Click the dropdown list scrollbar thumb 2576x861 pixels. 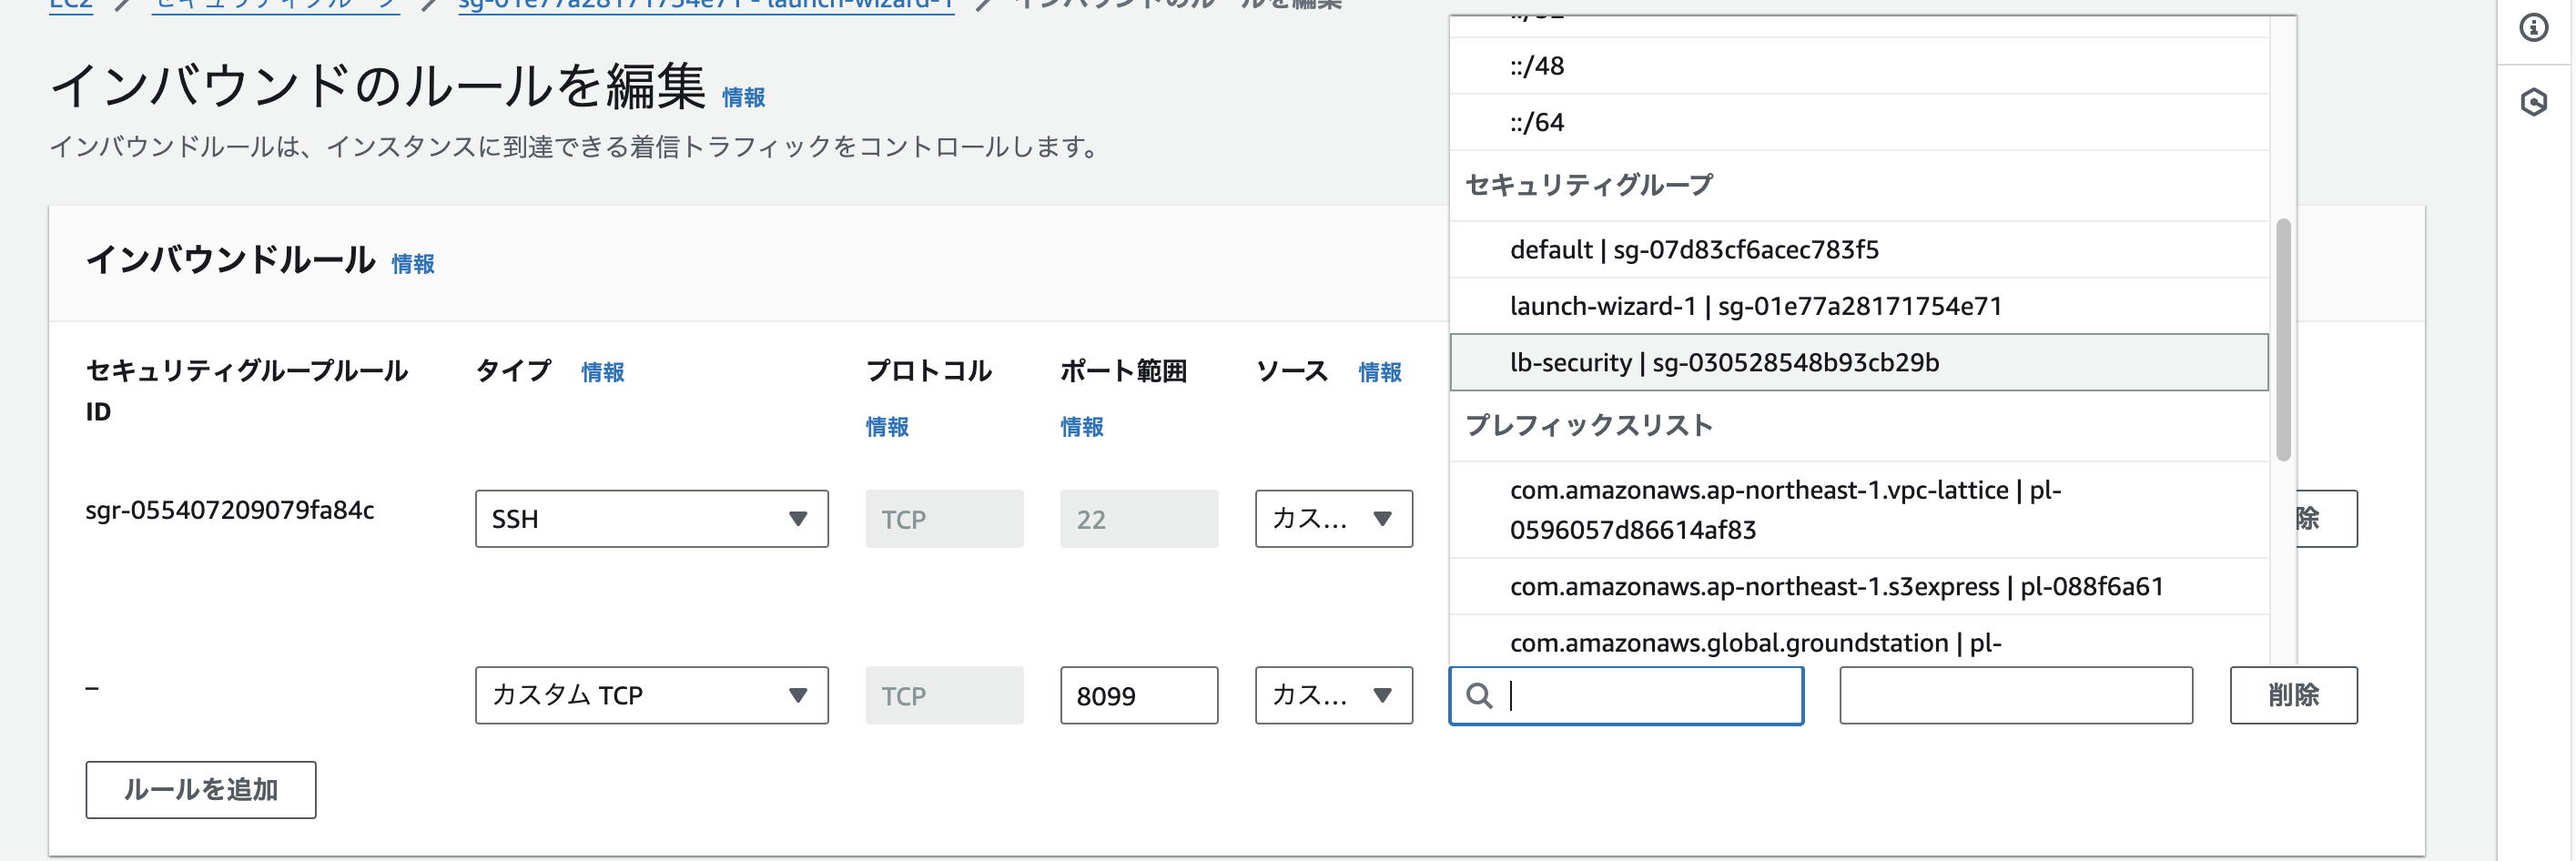2283,340
